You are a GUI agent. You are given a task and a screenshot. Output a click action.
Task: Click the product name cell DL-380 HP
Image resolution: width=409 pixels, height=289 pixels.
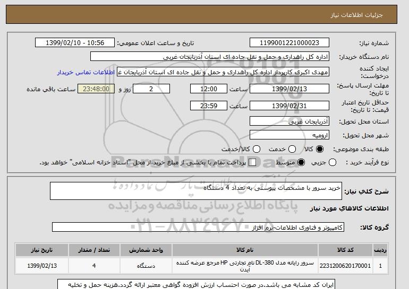(245, 266)
